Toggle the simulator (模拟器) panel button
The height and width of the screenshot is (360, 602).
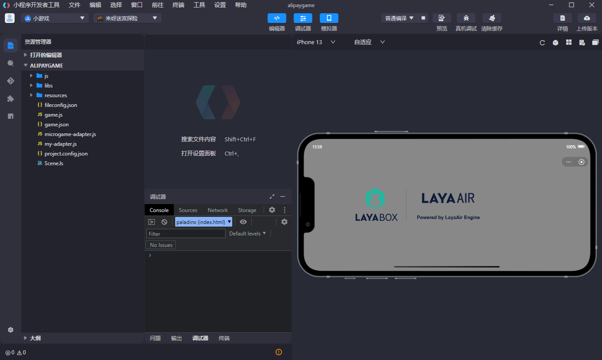pyautogui.click(x=329, y=18)
